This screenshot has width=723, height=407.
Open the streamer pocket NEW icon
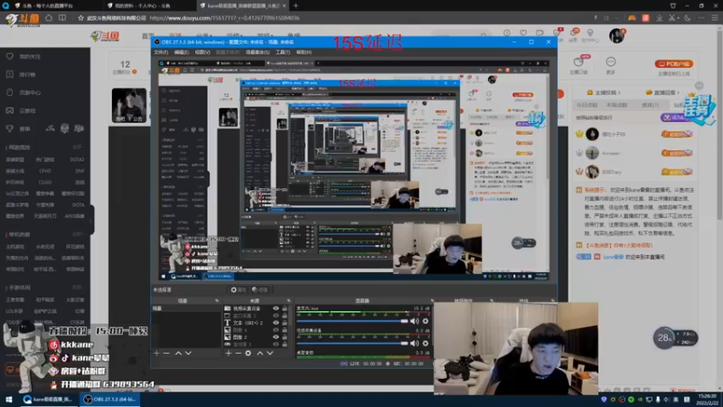pos(579,62)
